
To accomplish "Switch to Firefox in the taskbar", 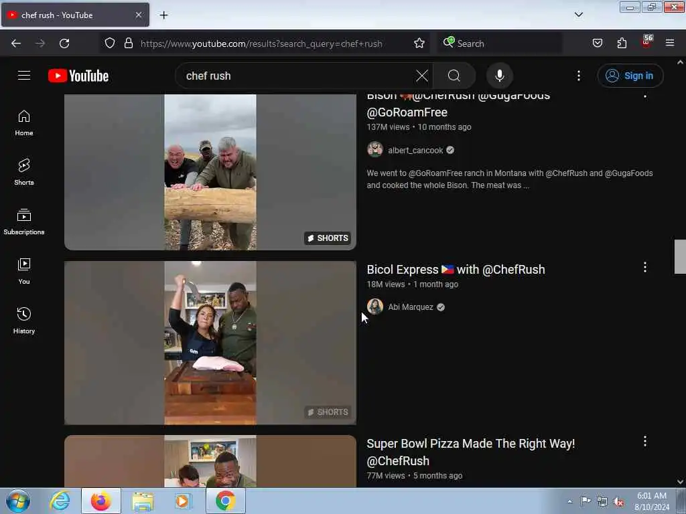I will (x=101, y=501).
